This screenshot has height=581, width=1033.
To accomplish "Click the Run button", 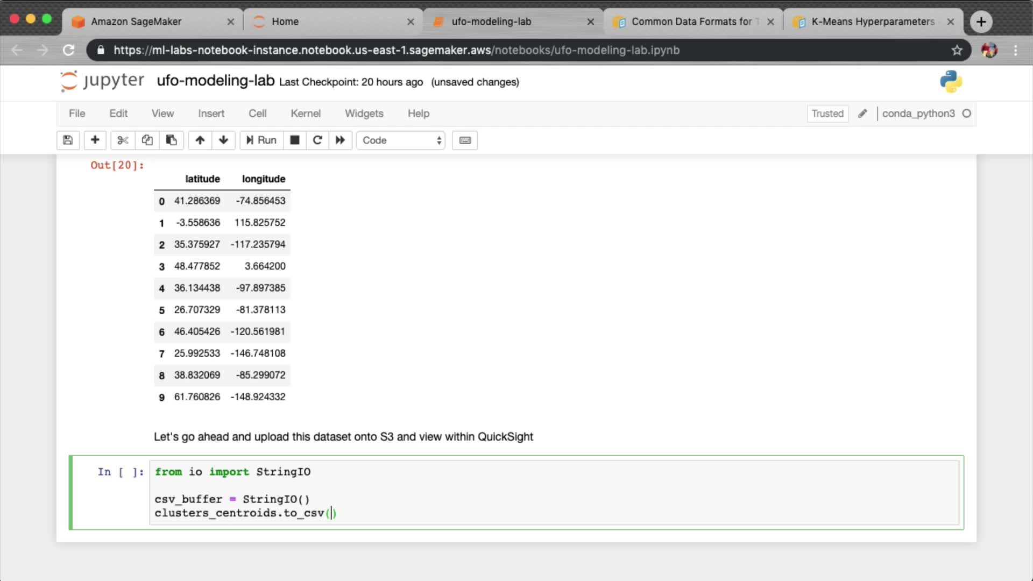I will click(261, 140).
